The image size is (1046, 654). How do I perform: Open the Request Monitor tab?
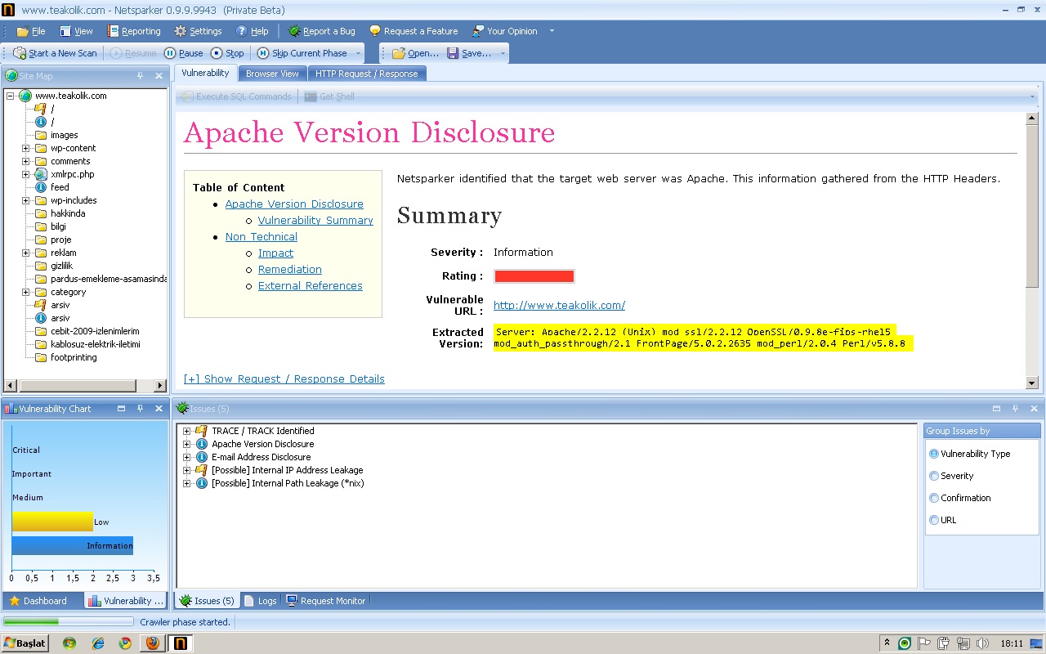pos(325,601)
